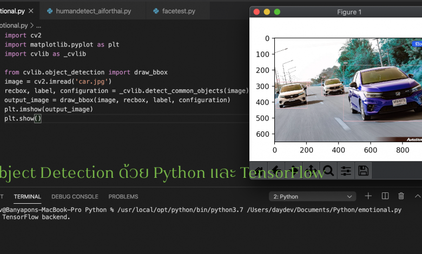The height and width of the screenshot is (254, 422).
Task: Place cursor on the "import cv2" line
Action: pos(23,35)
